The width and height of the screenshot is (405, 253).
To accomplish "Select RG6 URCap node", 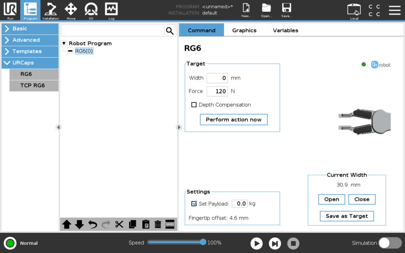I will [x=34, y=74].
